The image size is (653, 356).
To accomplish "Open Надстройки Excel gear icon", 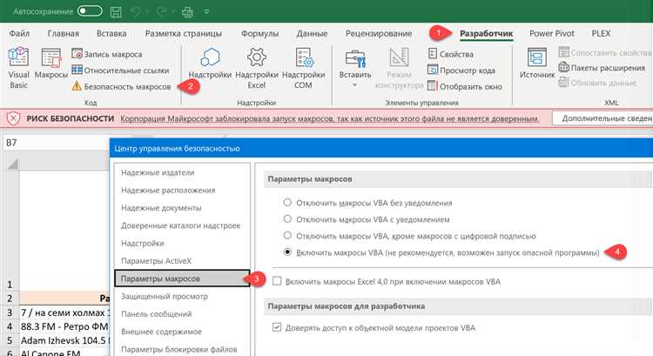I will (x=257, y=68).
